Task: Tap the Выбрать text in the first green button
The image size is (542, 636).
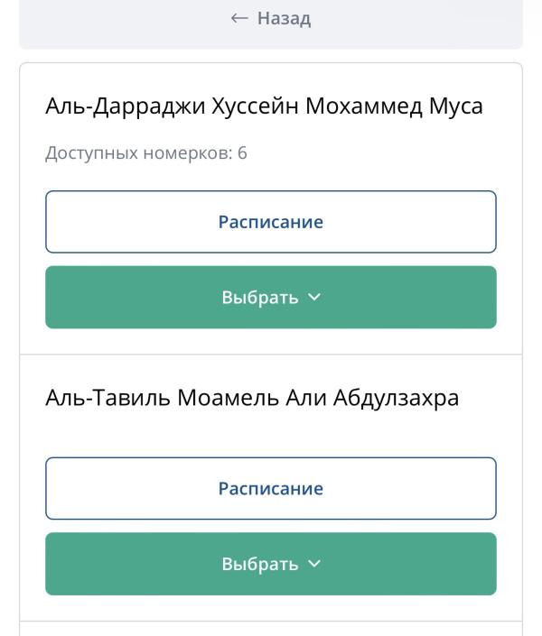Action: tap(260, 298)
